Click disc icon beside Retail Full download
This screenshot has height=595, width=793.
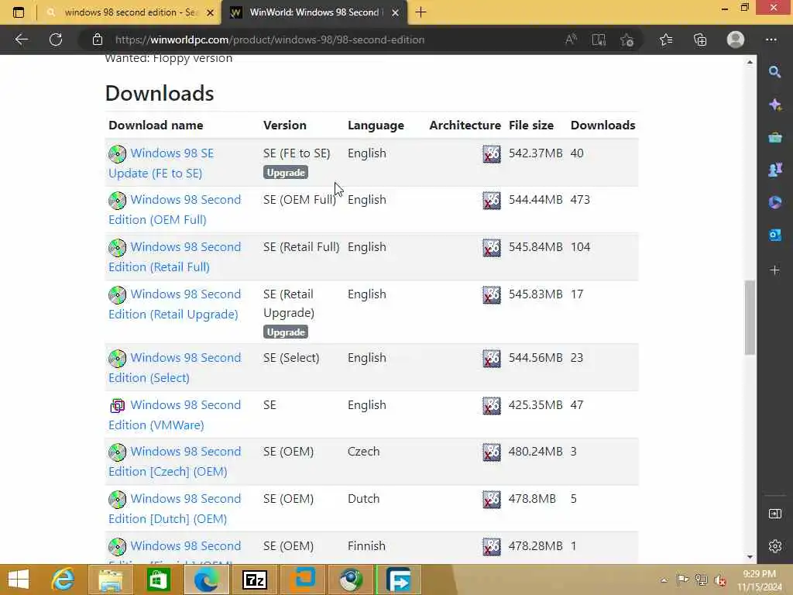pos(118,248)
